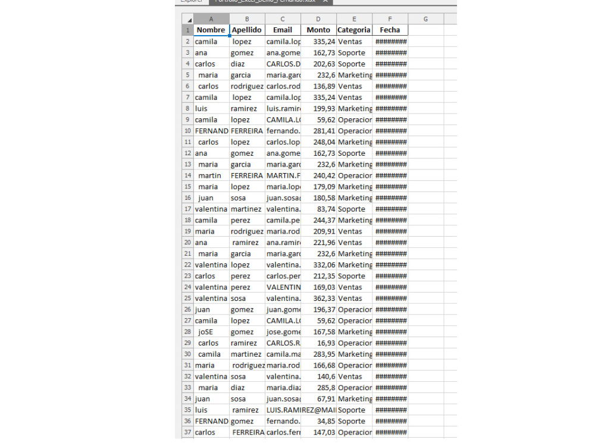Select the diaz surname in row 33
The height and width of the screenshot is (446, 595).
(247, 388)
